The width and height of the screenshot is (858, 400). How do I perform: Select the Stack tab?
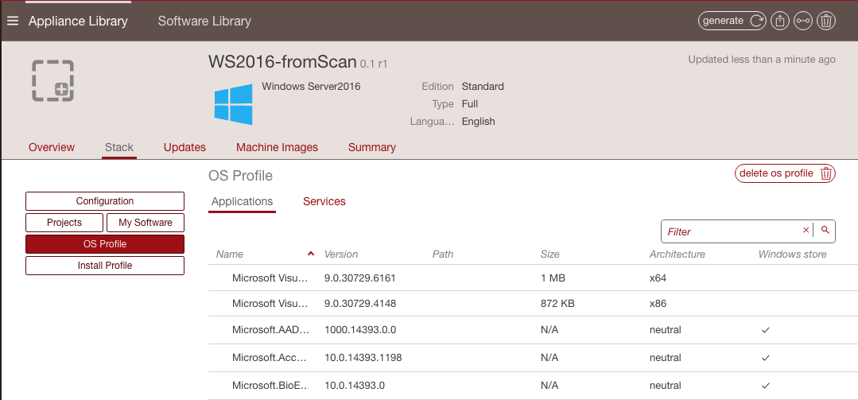click(119, 147)
